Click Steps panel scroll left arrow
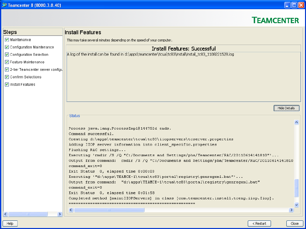 tap(6, 214)
